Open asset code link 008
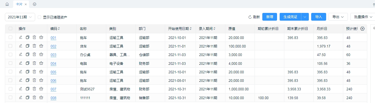 click(x=53, y=98)
